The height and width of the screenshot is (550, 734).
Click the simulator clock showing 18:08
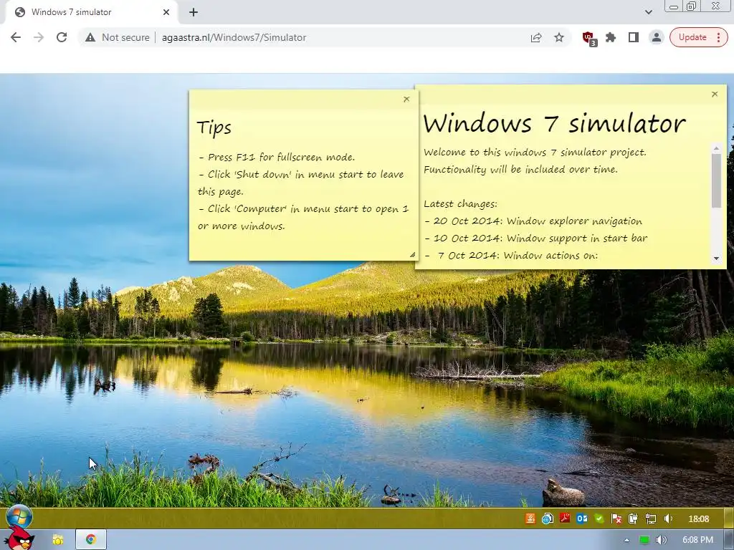click(x=698, y=518)
